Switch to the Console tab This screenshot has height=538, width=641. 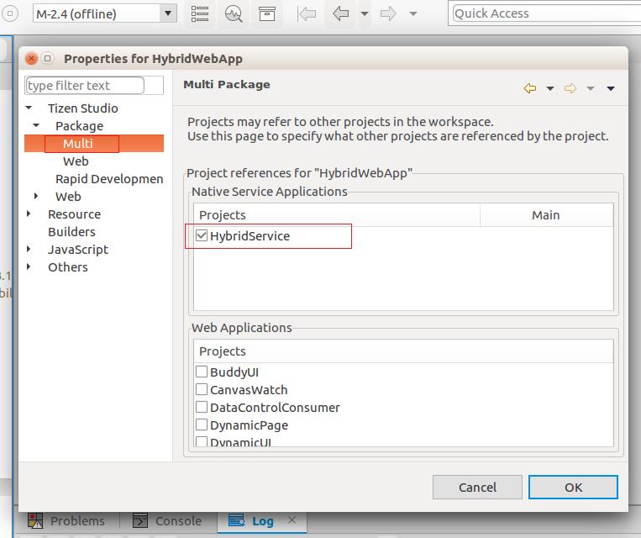coord(177,521)
